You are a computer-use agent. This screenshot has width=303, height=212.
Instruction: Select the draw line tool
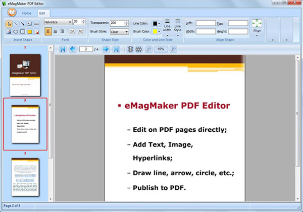point(16,24)
